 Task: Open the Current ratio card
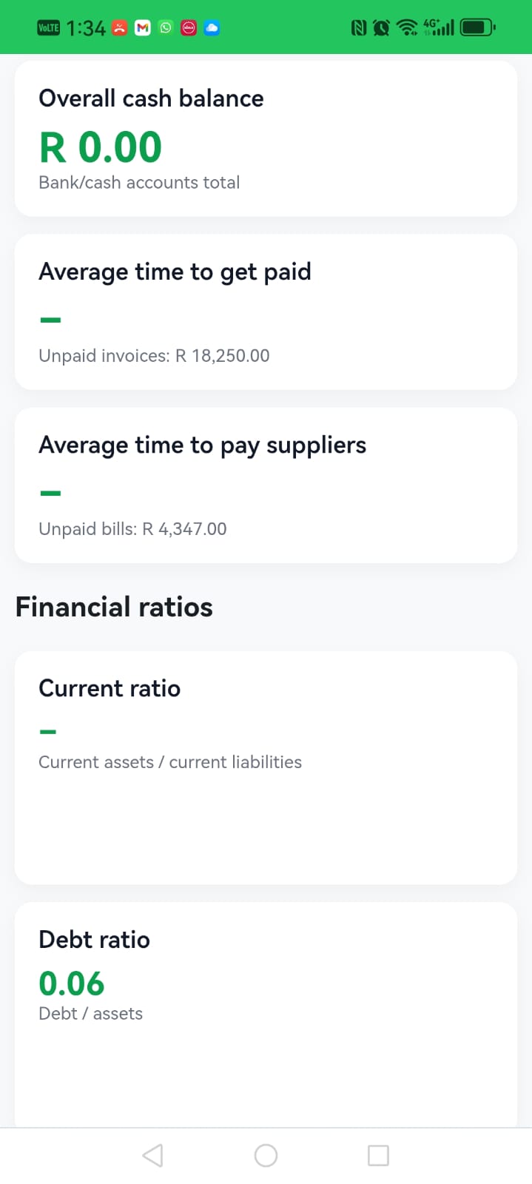pos(266,767)
